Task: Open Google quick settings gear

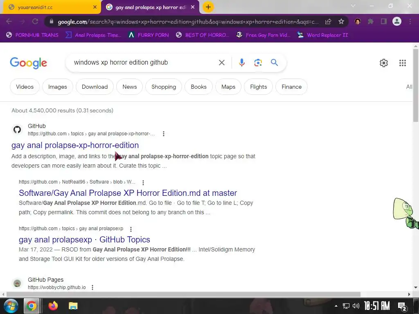Action: 384,63
